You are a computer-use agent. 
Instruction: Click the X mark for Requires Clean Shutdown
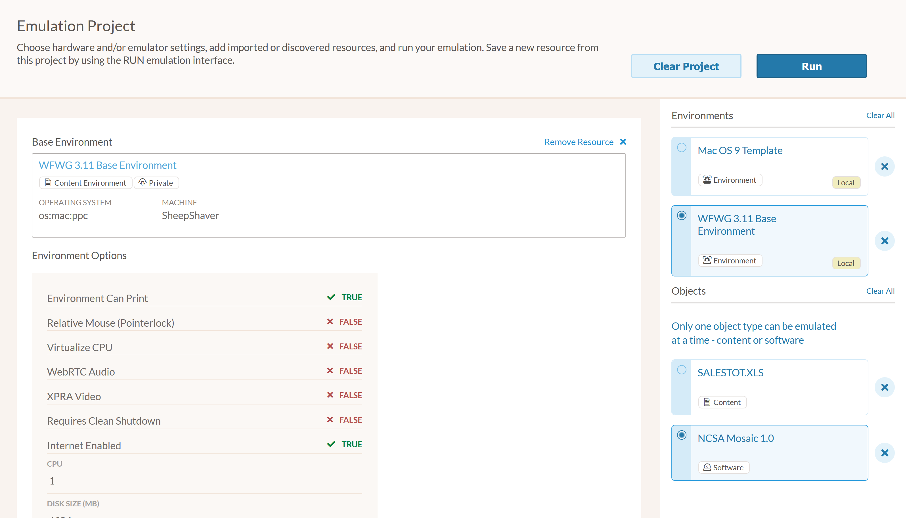(x=330, y=420)
